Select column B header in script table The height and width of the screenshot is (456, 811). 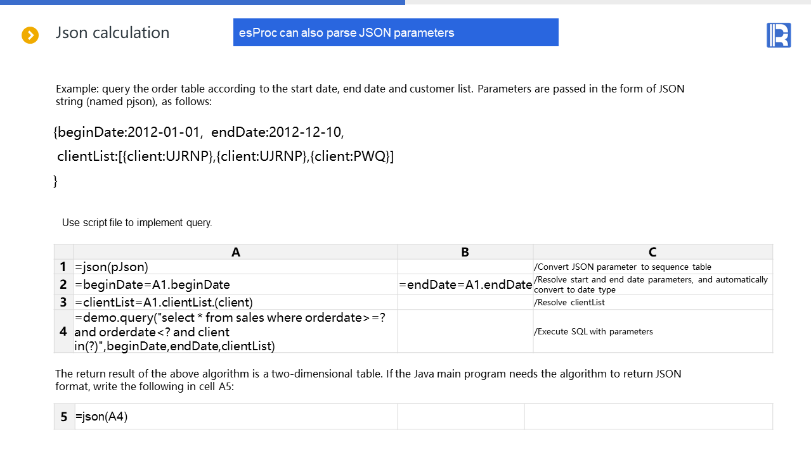point(465,252)
